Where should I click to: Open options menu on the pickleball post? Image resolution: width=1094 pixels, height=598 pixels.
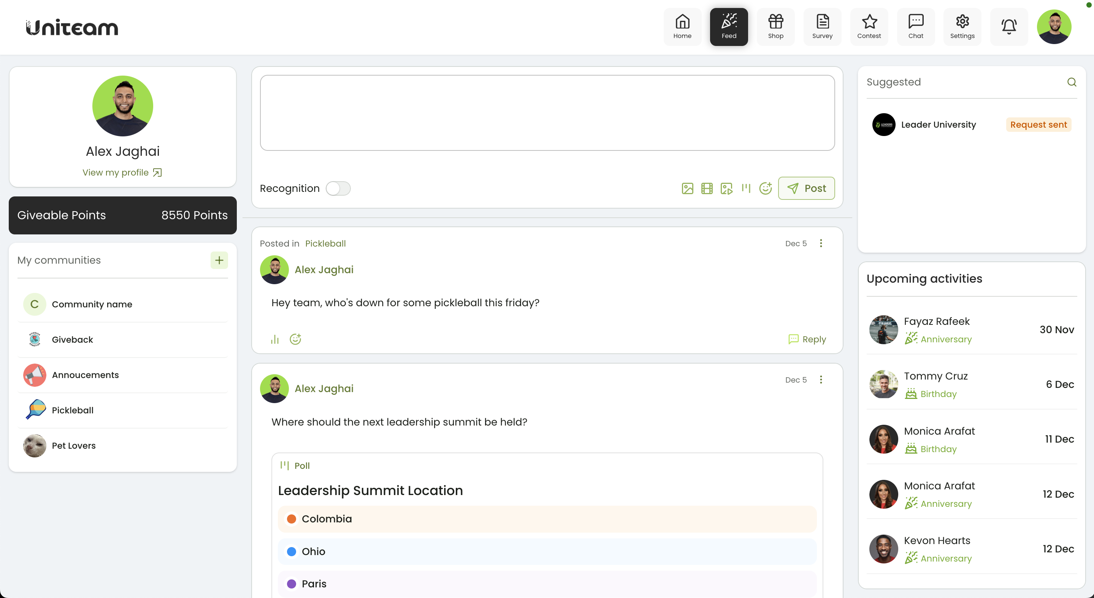click(821, 243)
